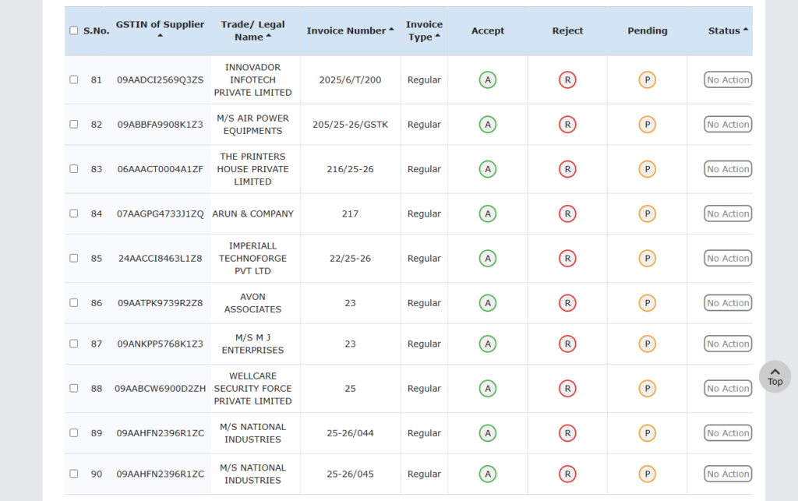Mark invoice 25-26/044 as pending
Screen dimensions: 798x501
(648, 433)
